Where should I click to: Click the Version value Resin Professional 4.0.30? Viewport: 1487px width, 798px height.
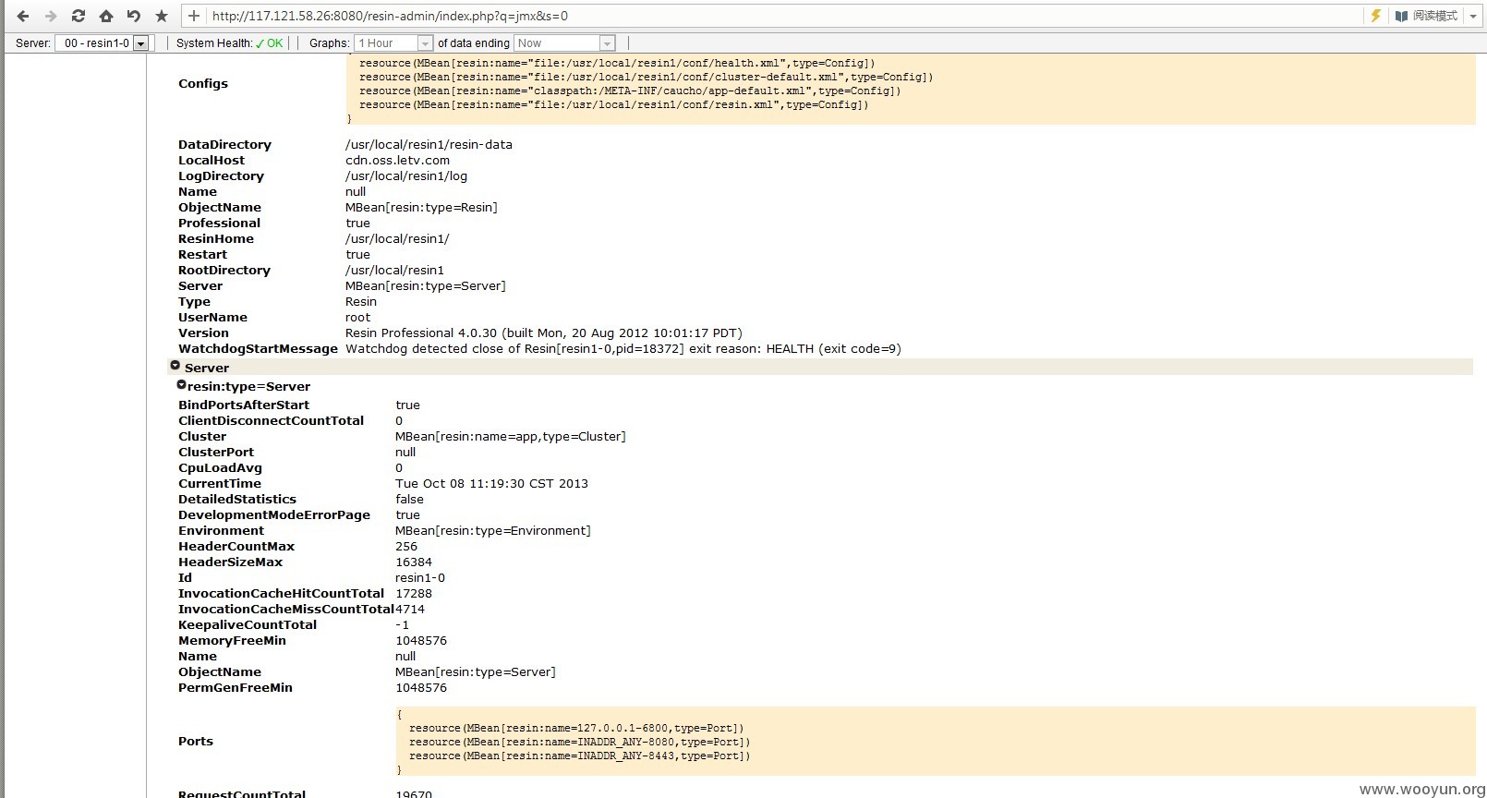(544, 332)
